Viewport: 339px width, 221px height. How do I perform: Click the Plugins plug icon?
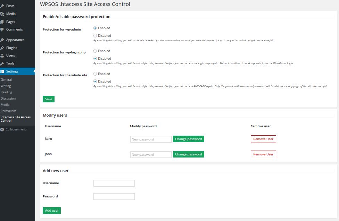click(x=2, y=48)
